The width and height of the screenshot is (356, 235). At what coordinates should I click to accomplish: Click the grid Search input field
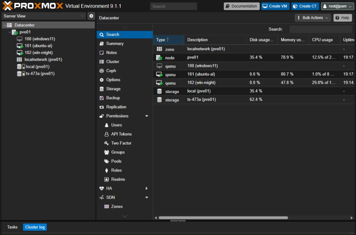click(321, 30)
